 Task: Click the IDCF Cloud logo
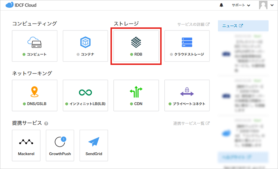tap(21, 5)
